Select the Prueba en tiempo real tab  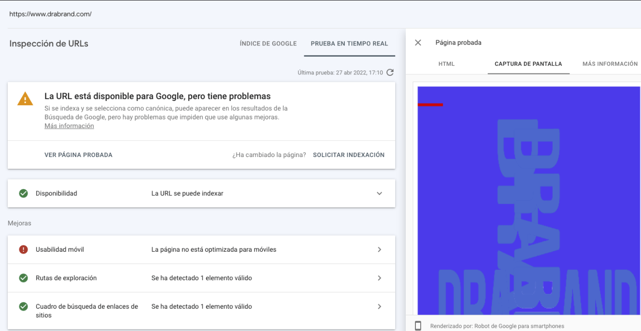pyautogui.click(x=349, y=43)
